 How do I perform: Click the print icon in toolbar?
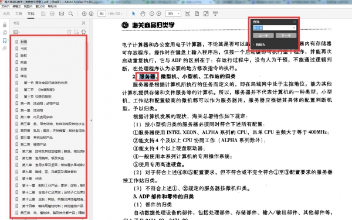pos(52,13)
